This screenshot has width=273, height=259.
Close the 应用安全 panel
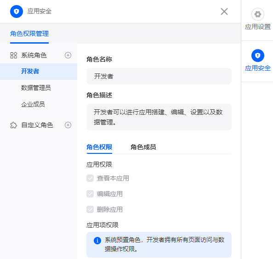tap(224, 11)
